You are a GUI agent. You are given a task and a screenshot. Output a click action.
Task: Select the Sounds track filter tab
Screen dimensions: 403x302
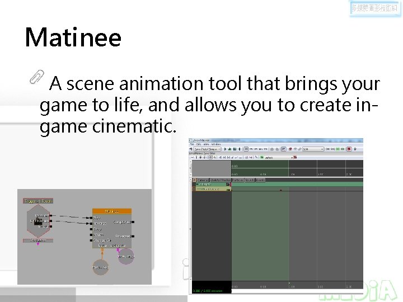coord(250,180)
